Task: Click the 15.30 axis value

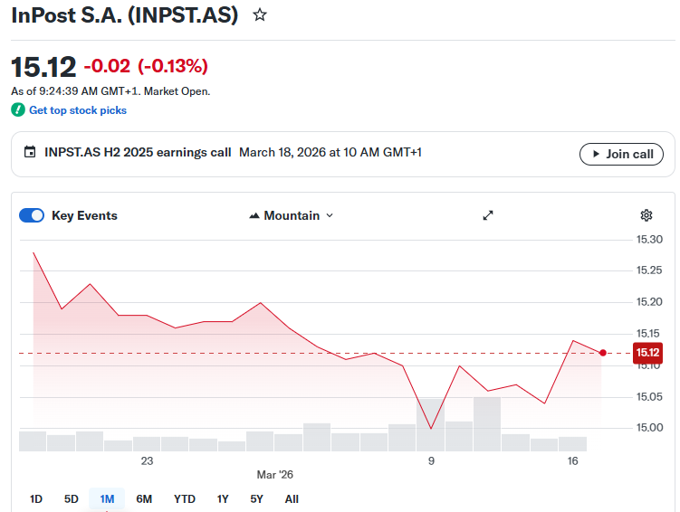Action: point(649,240)
